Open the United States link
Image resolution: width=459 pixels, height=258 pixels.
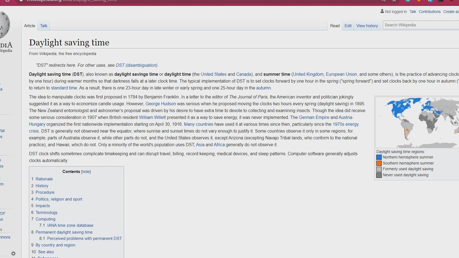(213, 74)
